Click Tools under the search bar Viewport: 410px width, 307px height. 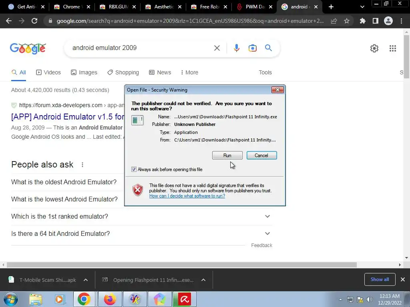[265, 72]
